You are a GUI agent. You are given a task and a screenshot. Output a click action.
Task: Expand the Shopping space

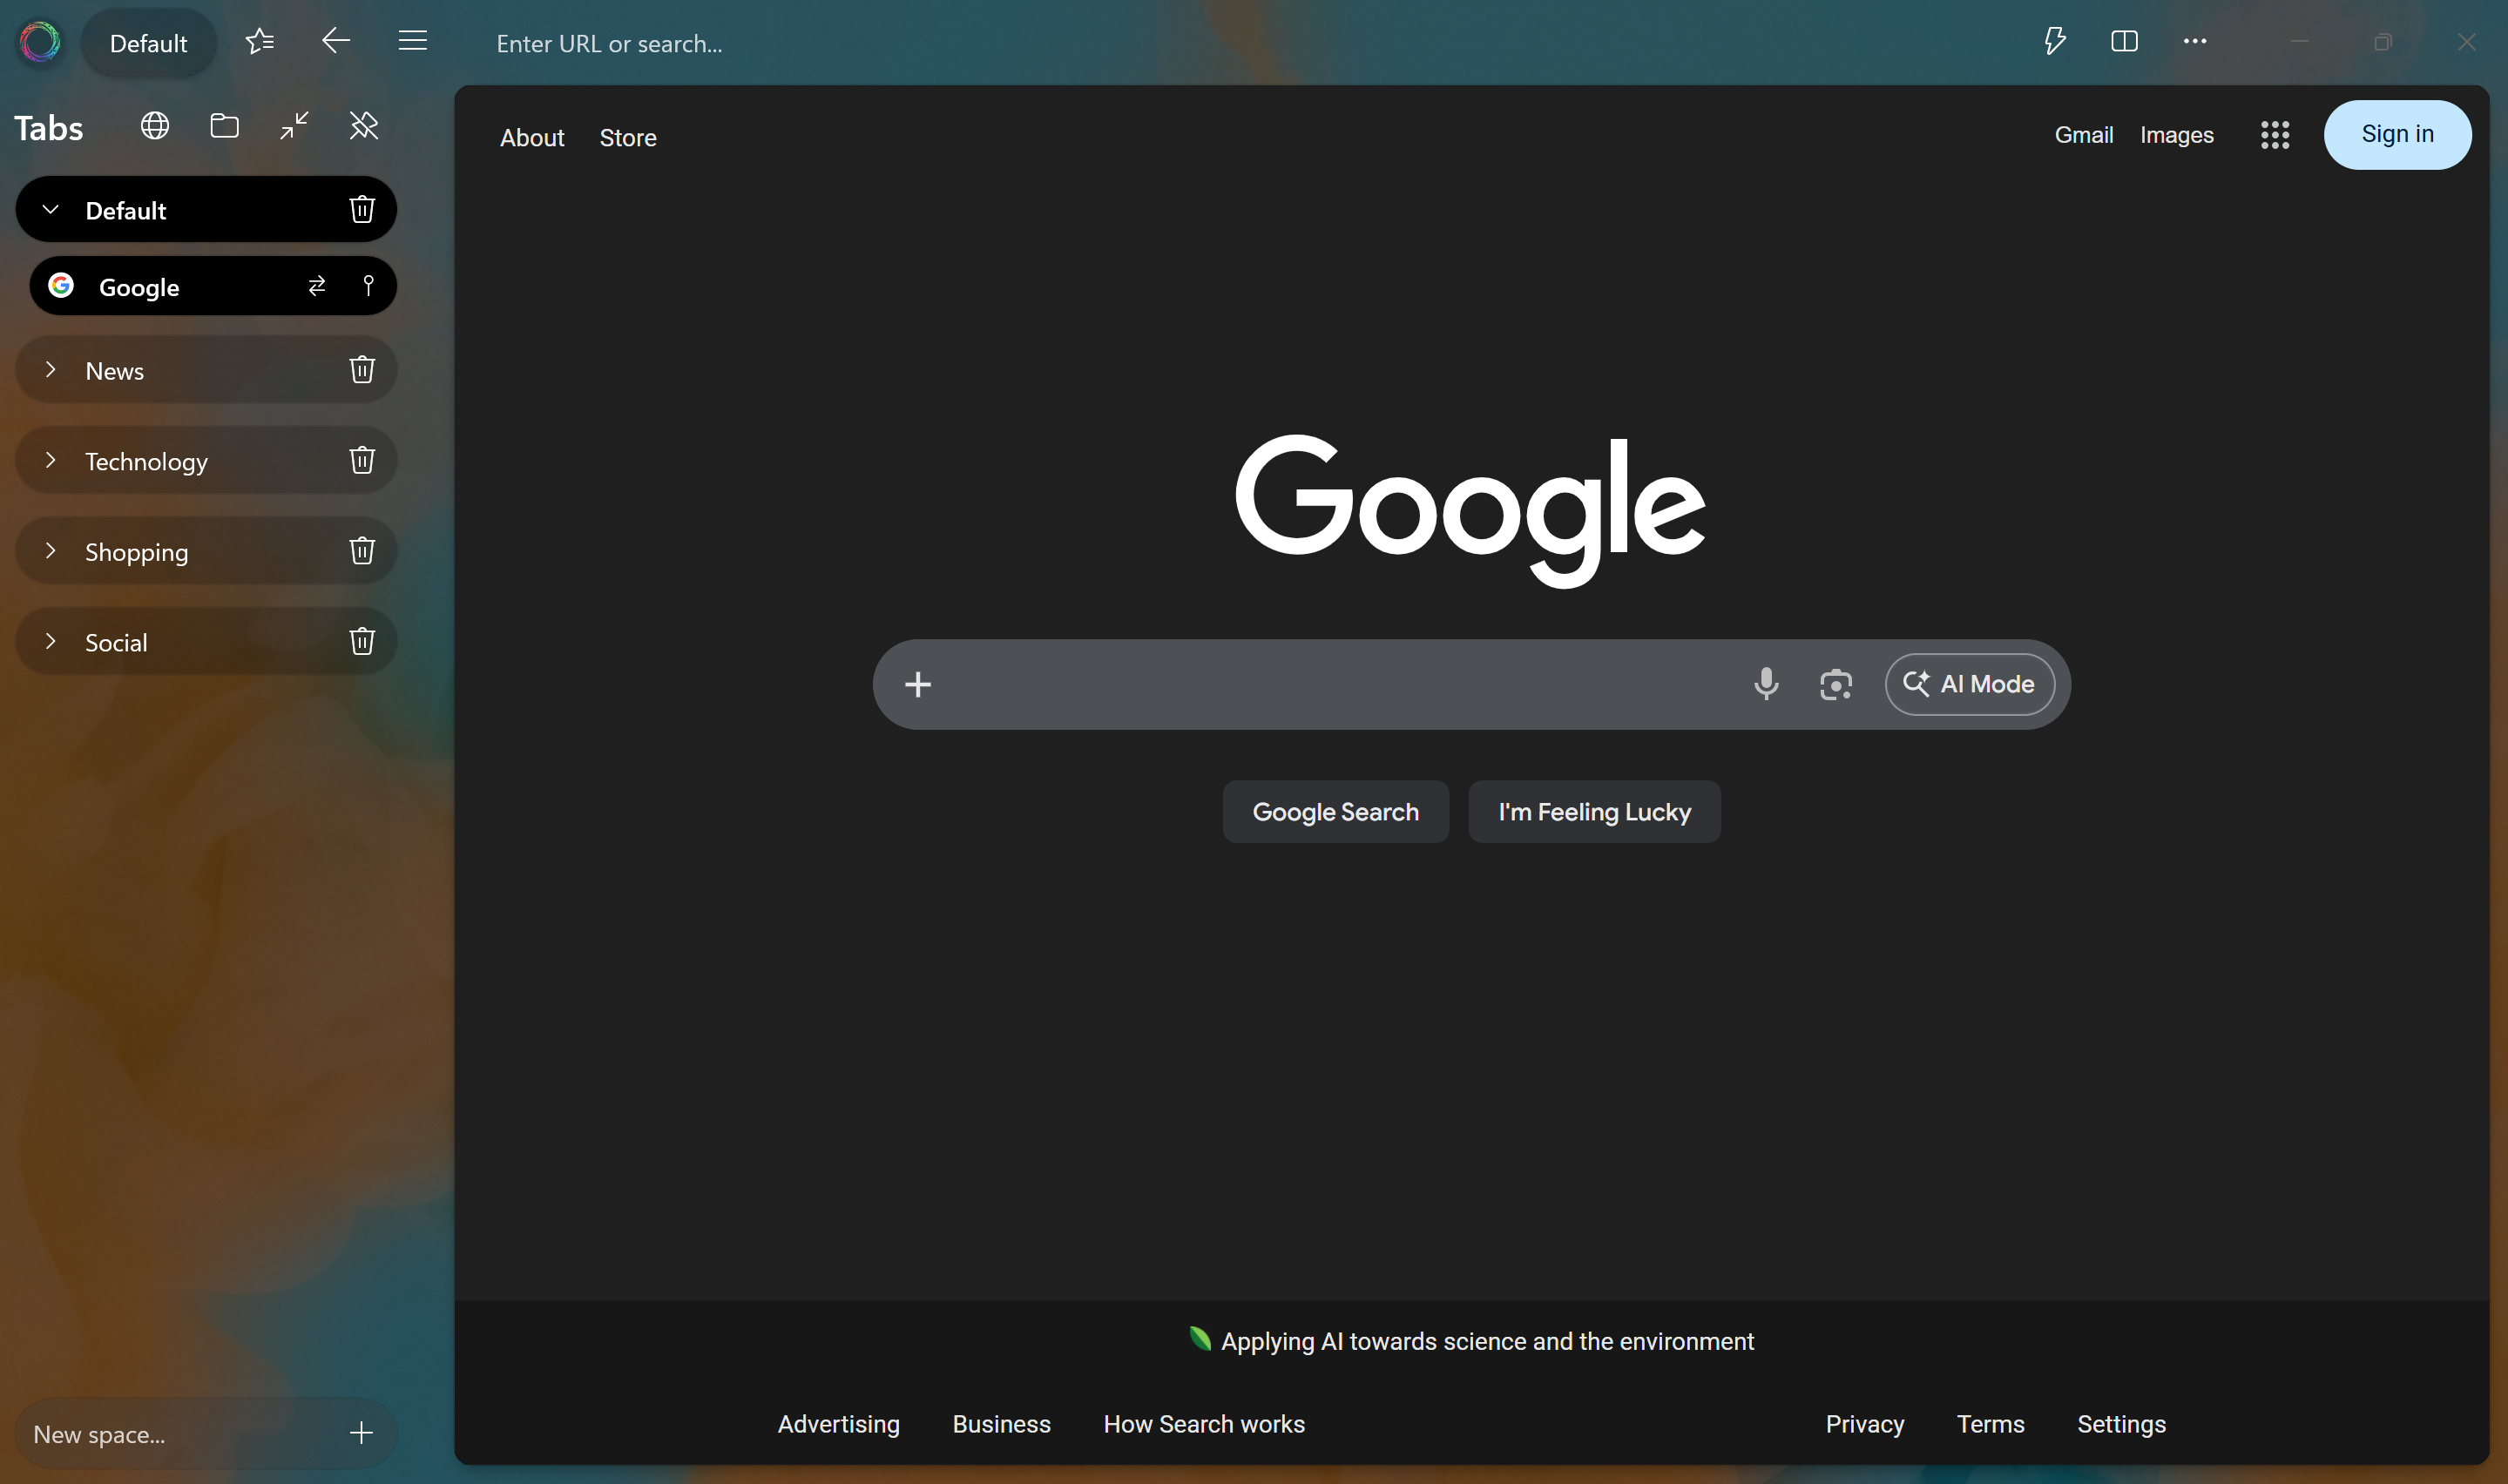[x=50, y=551]
